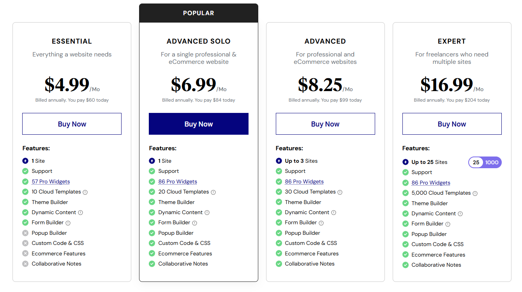Buy the popular Advanced Solo plan

point(199,124)
